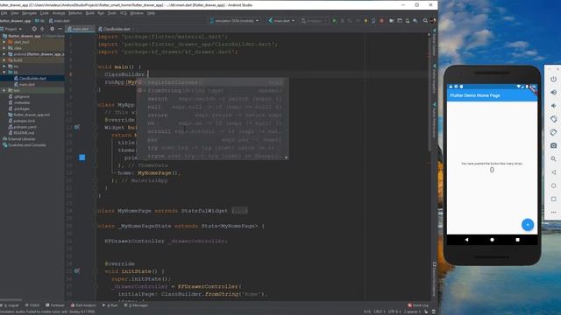The height and width of the screenshot is (315, 561).
Task: Open emulator extended controls three-dots icon
Action: (x=553, y=212)
